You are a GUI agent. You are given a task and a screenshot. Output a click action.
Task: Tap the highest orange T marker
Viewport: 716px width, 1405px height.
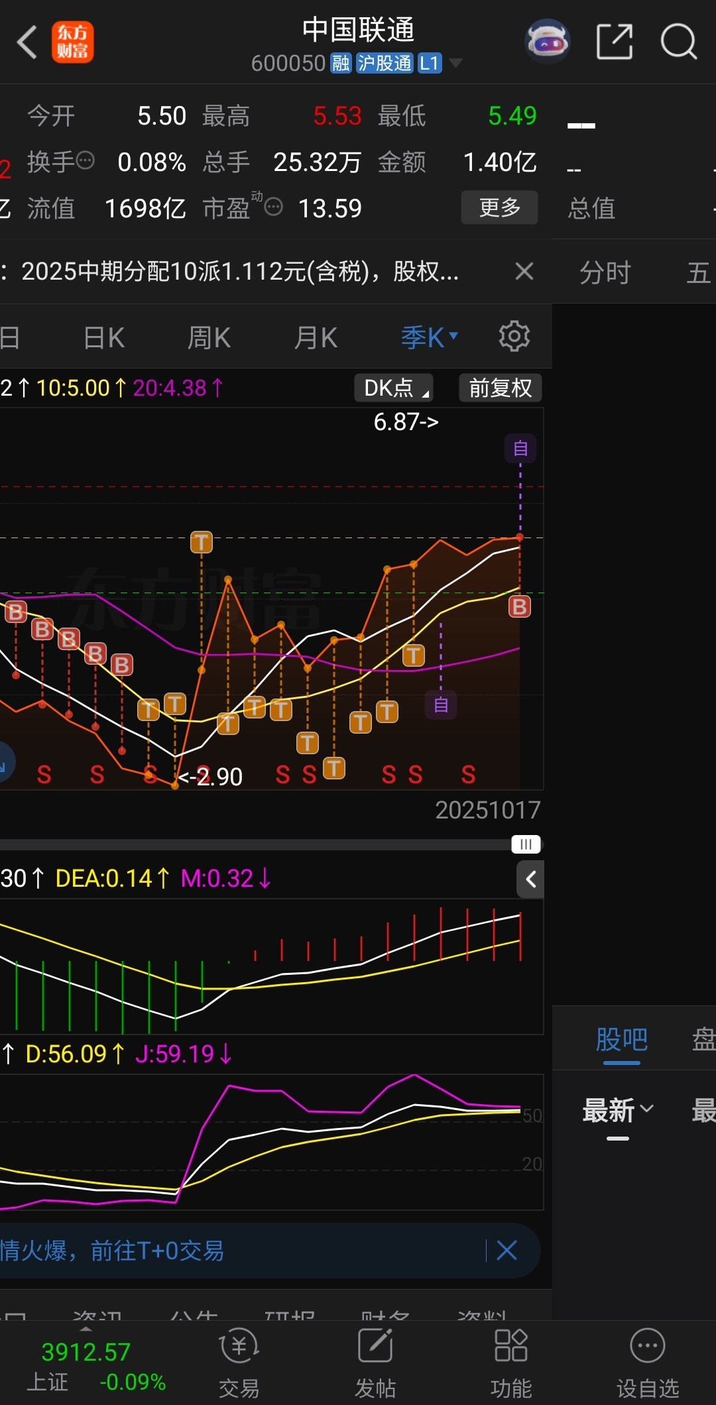(x=202, y=542)
